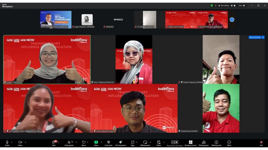Select RIZAL_SAY2670440 video thumbnail

181,20
